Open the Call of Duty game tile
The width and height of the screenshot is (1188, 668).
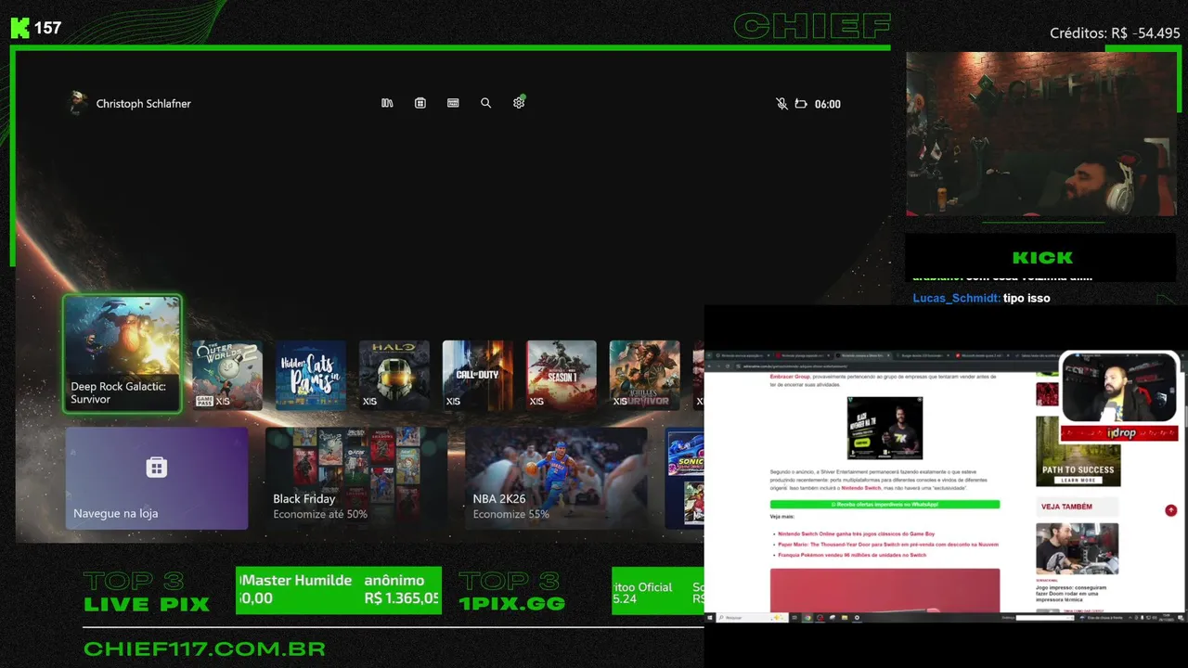click(x=478, y=375)
